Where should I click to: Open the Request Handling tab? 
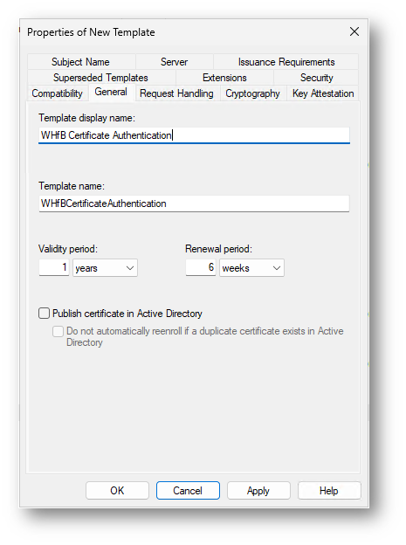(x=176, y=93)
